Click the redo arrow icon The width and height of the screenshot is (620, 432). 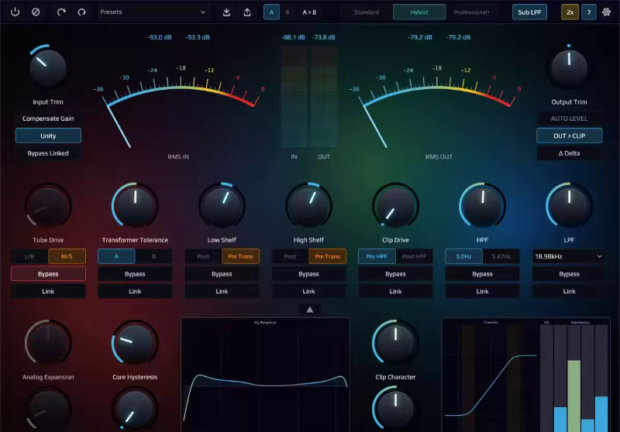[x=81, y=12]
